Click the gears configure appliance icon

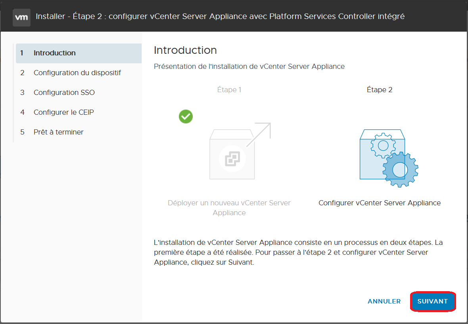pos(389,158)
